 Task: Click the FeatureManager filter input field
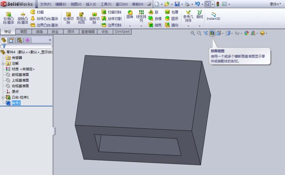tap(28, 46)
